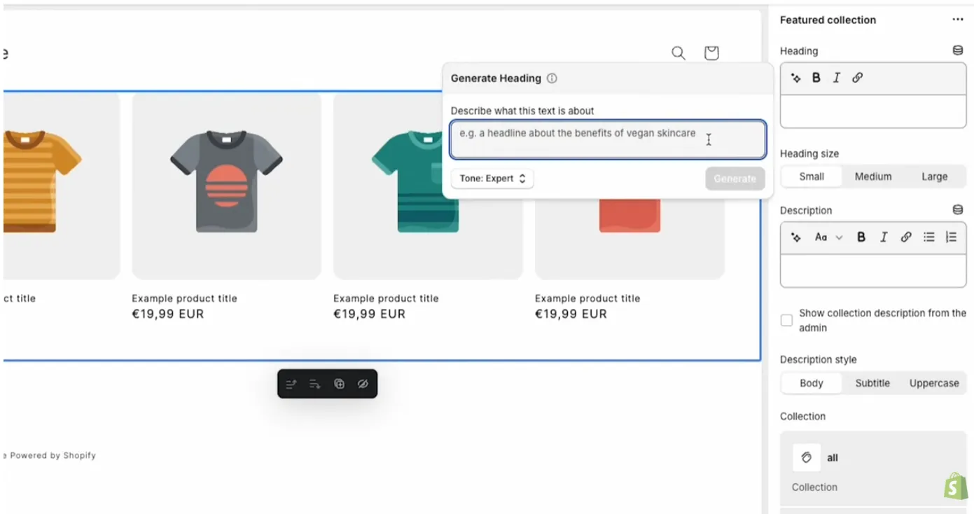Click the Generate button
The image size is (974, 514).
tap(735, 179)
